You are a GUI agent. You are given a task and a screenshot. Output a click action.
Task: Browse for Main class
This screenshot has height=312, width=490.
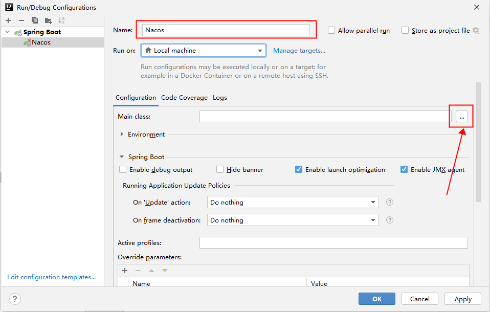pos(462,117)
